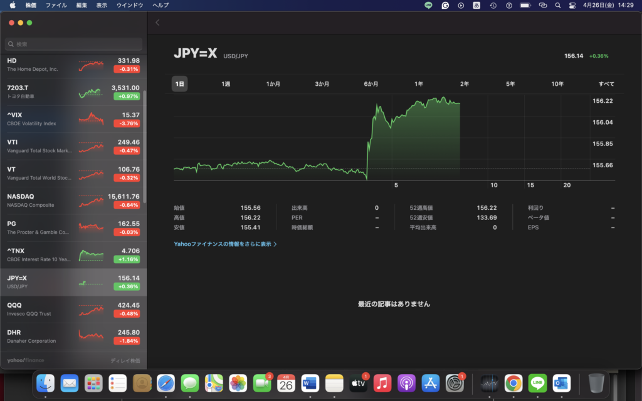Open the Yahooファイナンス information link
Screen dimensions: 642x401
coord(226,243)
